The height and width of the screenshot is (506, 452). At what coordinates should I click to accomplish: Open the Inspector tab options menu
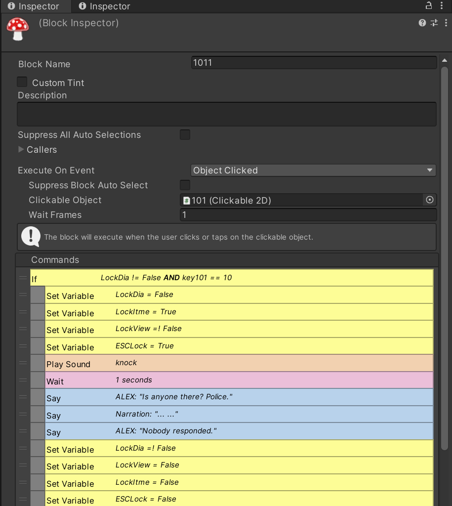click(x=442, y=5)
